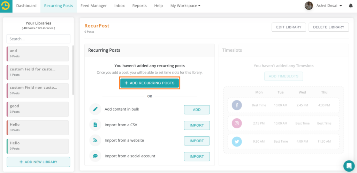Click the 4:00 PM Wednesday timeslot
This screenshot has width=357, height=173.
point(302,141)
